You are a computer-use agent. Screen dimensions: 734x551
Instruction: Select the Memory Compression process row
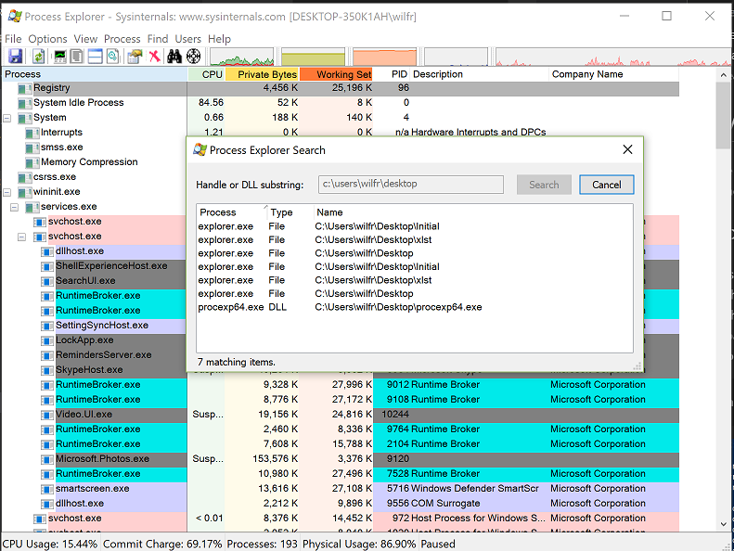pos(89,162)
